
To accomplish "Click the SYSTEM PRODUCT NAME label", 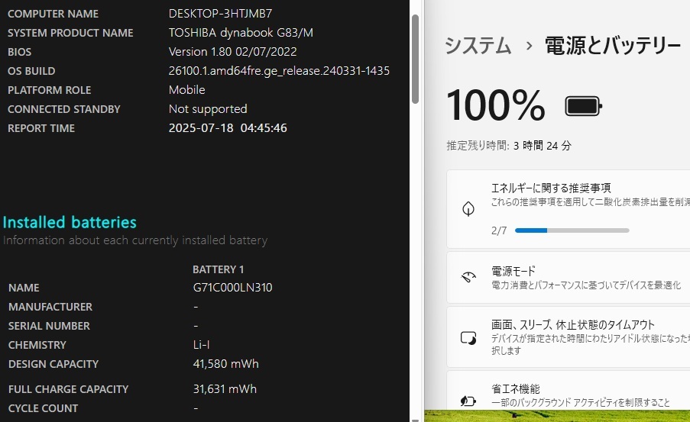I will (70, 33).
